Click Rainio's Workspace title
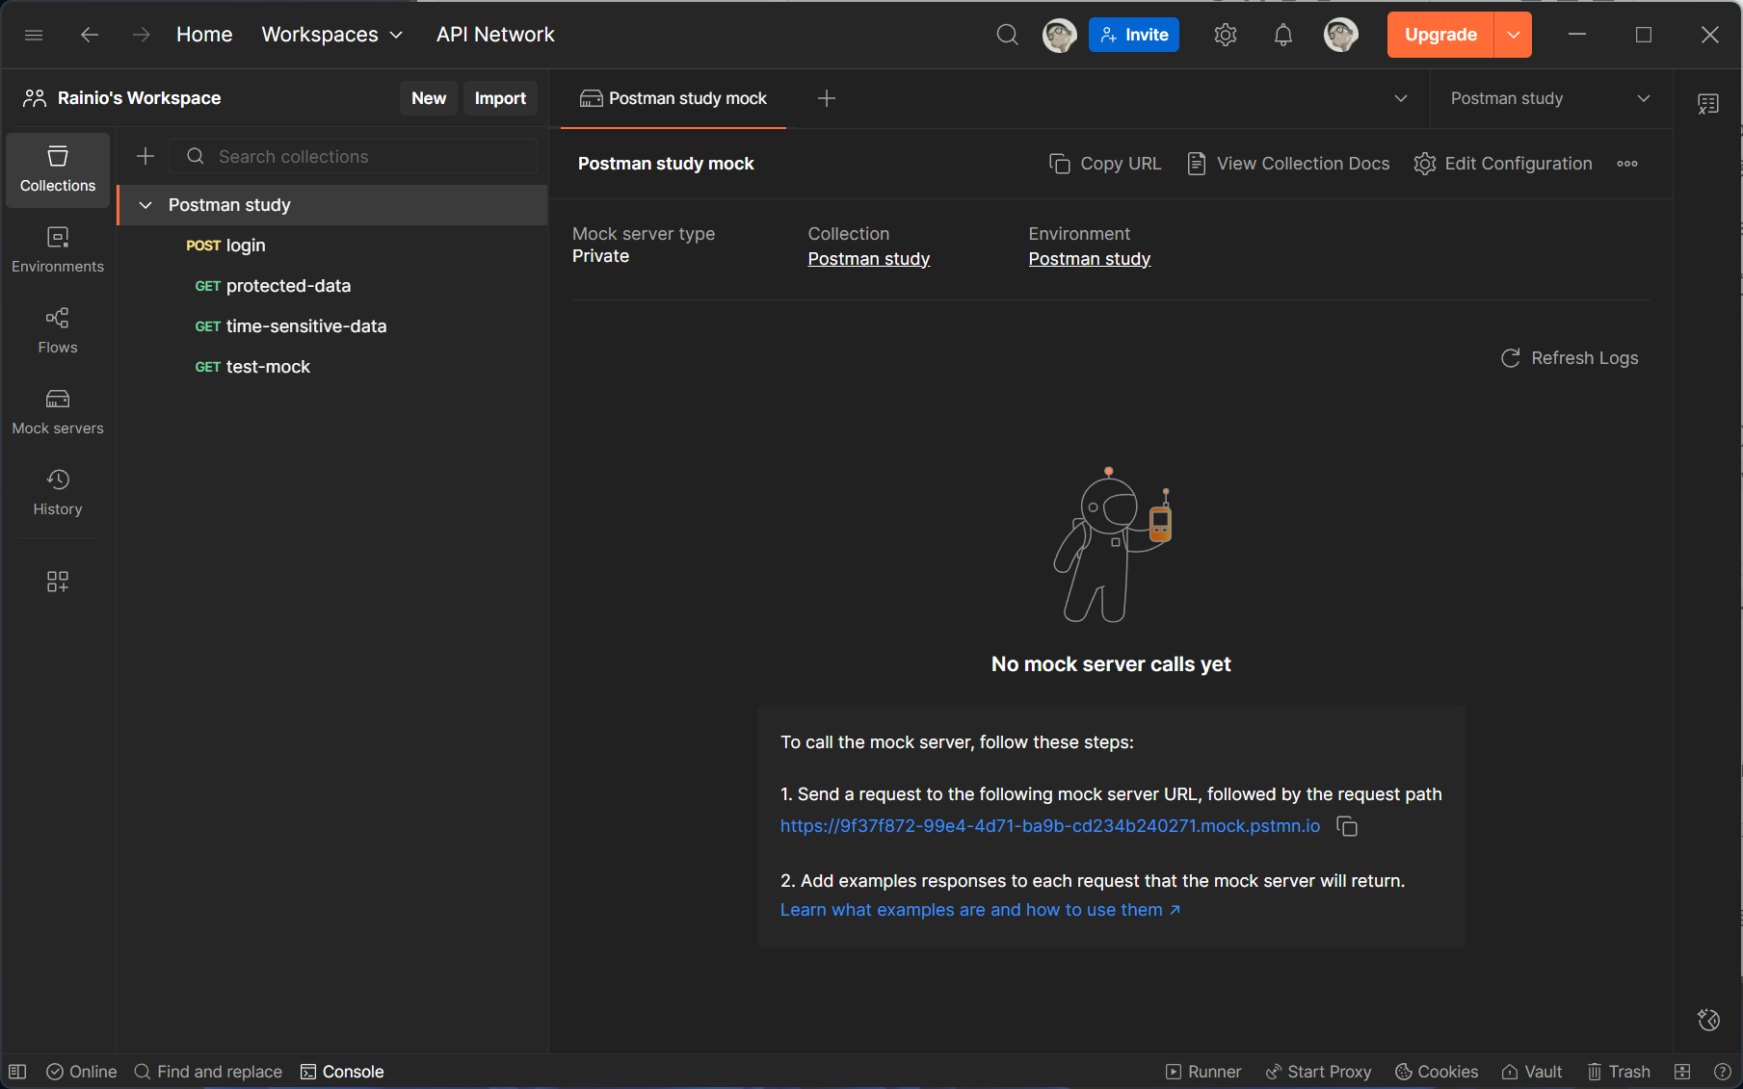The width and height of the screenshot is (1743, 1089). 139,98
